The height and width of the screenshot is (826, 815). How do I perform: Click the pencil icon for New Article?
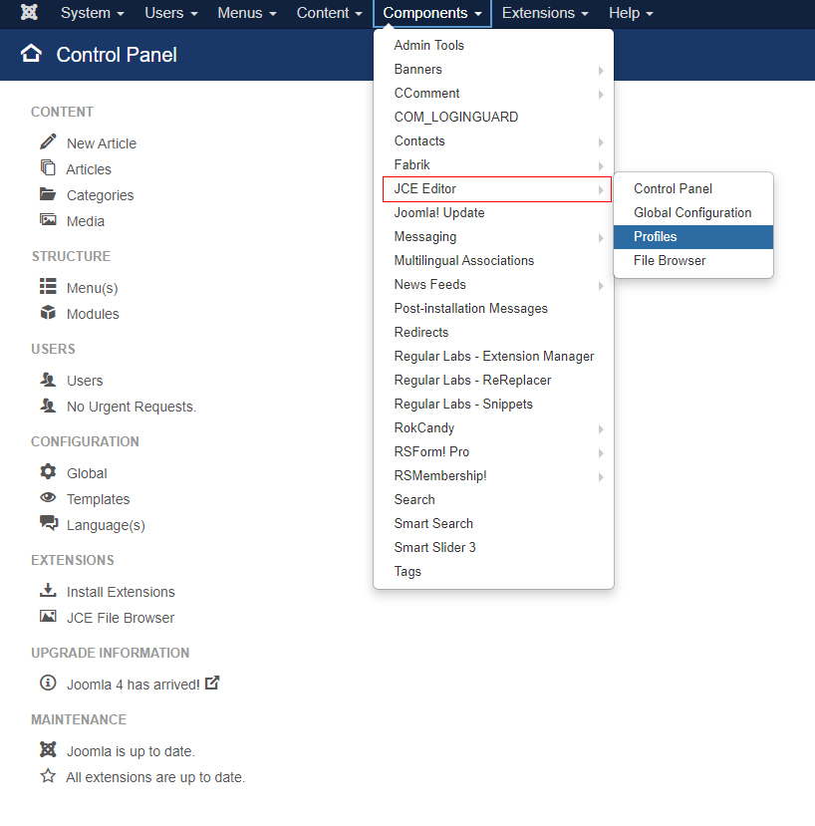click(x=48, y=141)
